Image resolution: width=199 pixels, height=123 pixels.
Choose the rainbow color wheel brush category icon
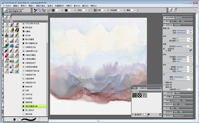[12, 71]
